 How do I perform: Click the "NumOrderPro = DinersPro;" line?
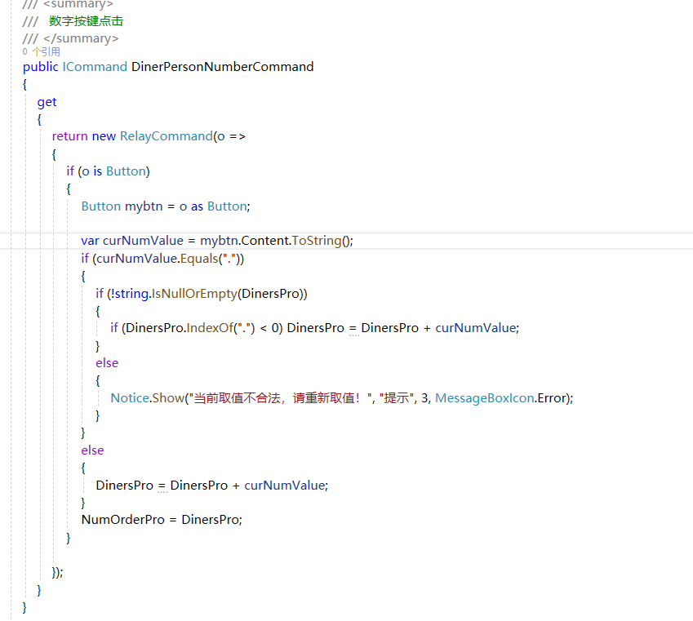(162, 520)
